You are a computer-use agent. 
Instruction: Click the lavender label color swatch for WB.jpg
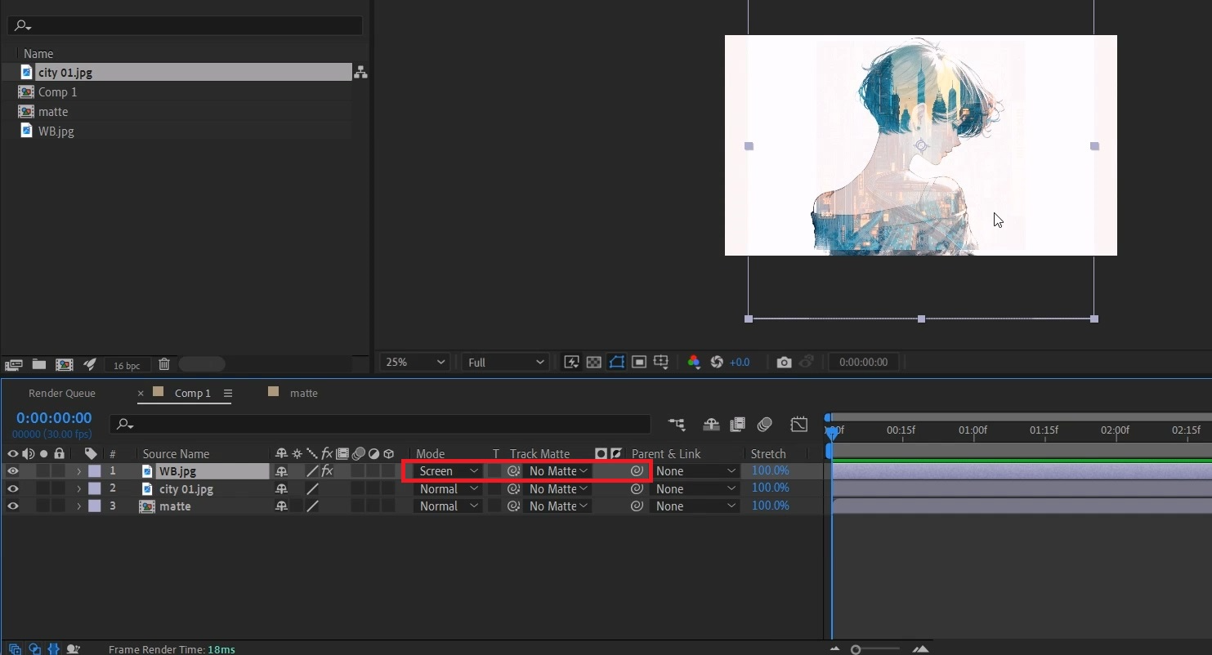95,471
